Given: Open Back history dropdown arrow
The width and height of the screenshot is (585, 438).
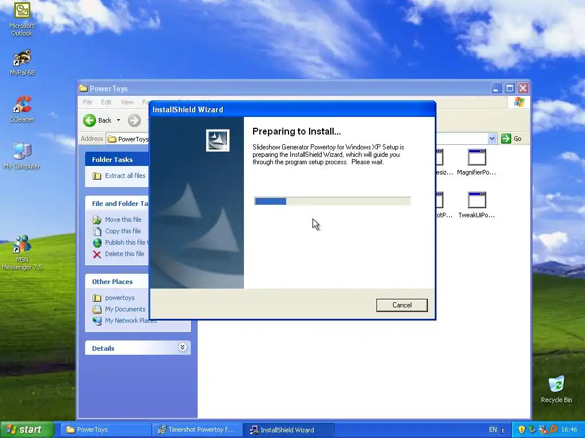Looking at the screenshot, I should 118,120.
